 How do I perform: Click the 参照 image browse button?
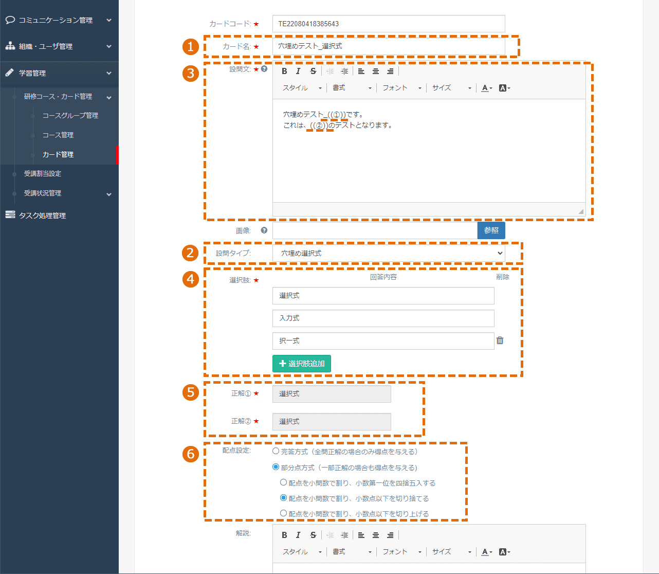tap(491, 230)
